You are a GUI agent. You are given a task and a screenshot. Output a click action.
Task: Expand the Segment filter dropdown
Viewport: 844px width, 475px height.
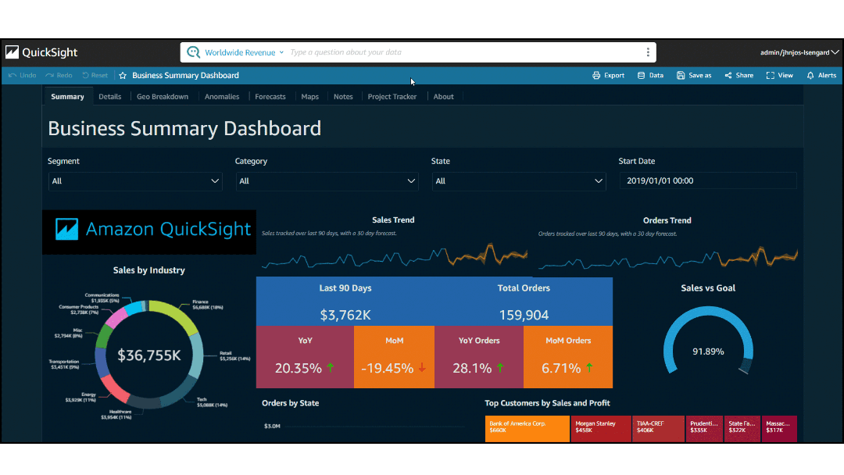(x=134, y=181)
